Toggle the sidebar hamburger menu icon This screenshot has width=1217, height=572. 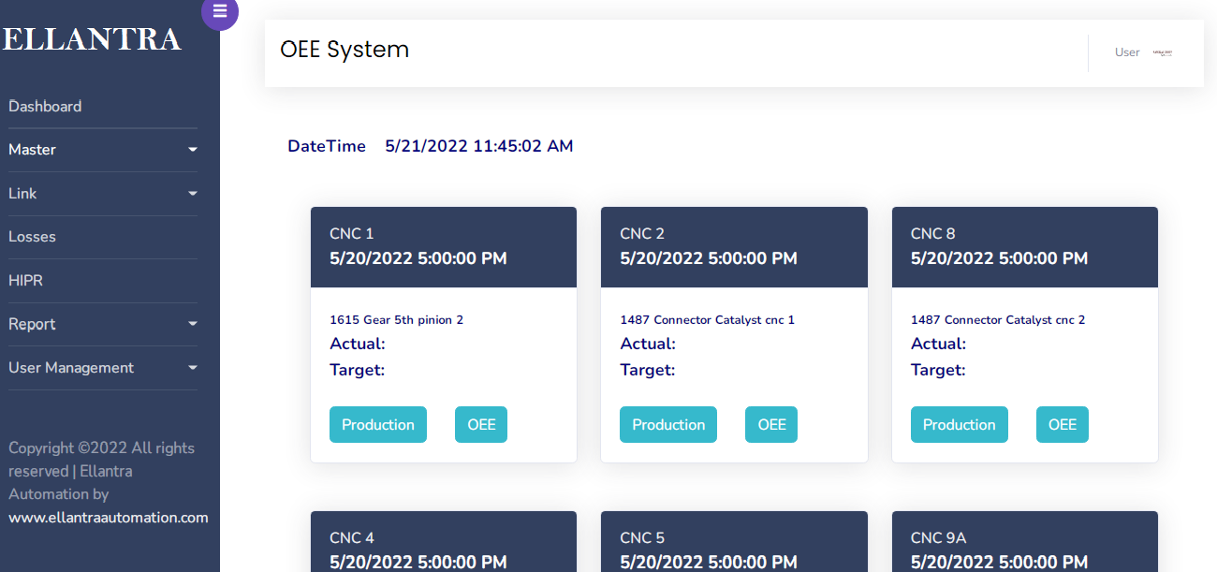tap(220, 12)
